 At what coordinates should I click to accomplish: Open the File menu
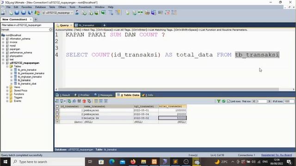click(8, 7)
